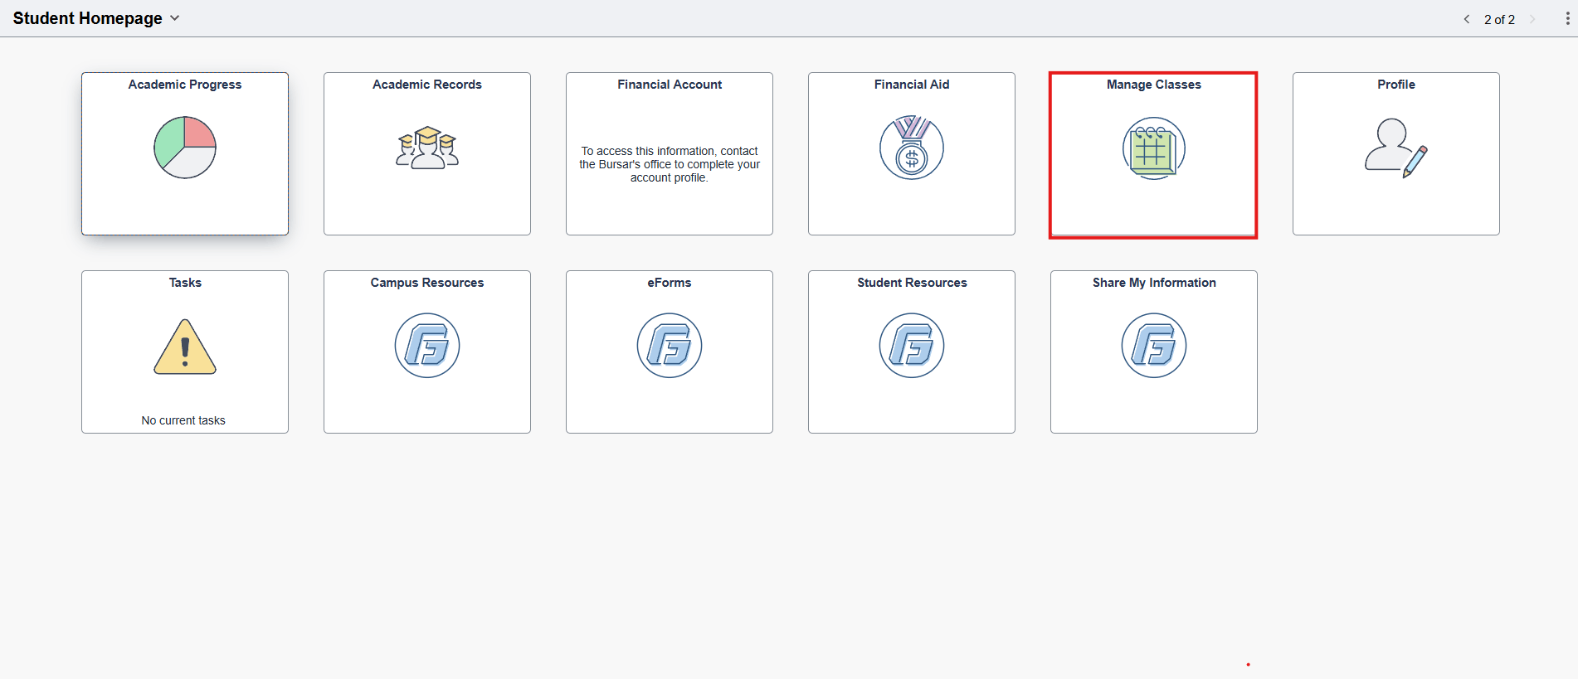The width and height of the screenshot is (1578, 679).
Task: Open the vertical three-dot actions menu
Action: tap(1567, 18)
